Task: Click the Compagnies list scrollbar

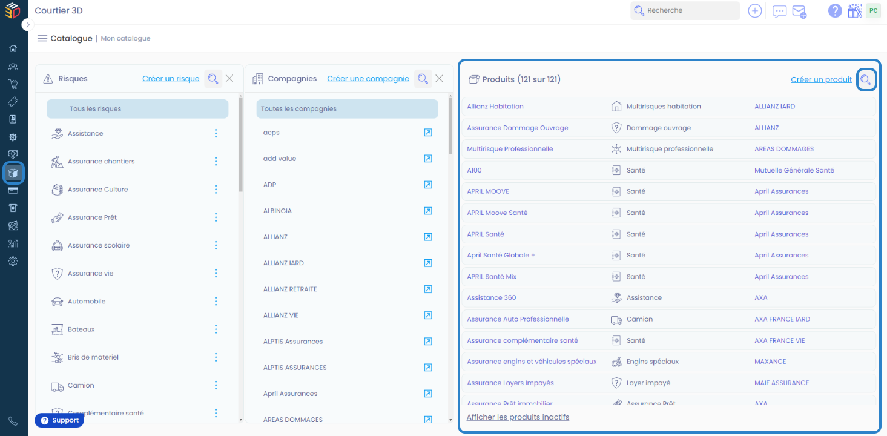Action: click(x=450, y=127)
